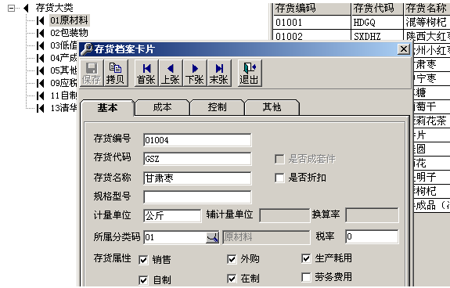Jump to last card via 末张
This screenshot has height=288, width=450.
click(219, 73)
